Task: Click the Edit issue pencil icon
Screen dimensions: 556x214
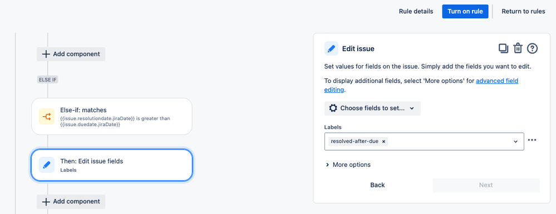Action: click(x=331, y=48)
